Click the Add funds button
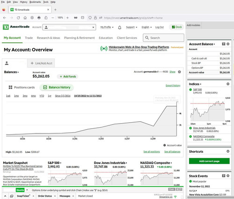Viewport: 234px width, 199px height. 68,76
